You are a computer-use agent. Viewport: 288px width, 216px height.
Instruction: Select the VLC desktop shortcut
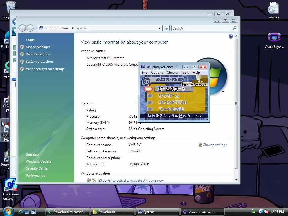tap(6, 104)
